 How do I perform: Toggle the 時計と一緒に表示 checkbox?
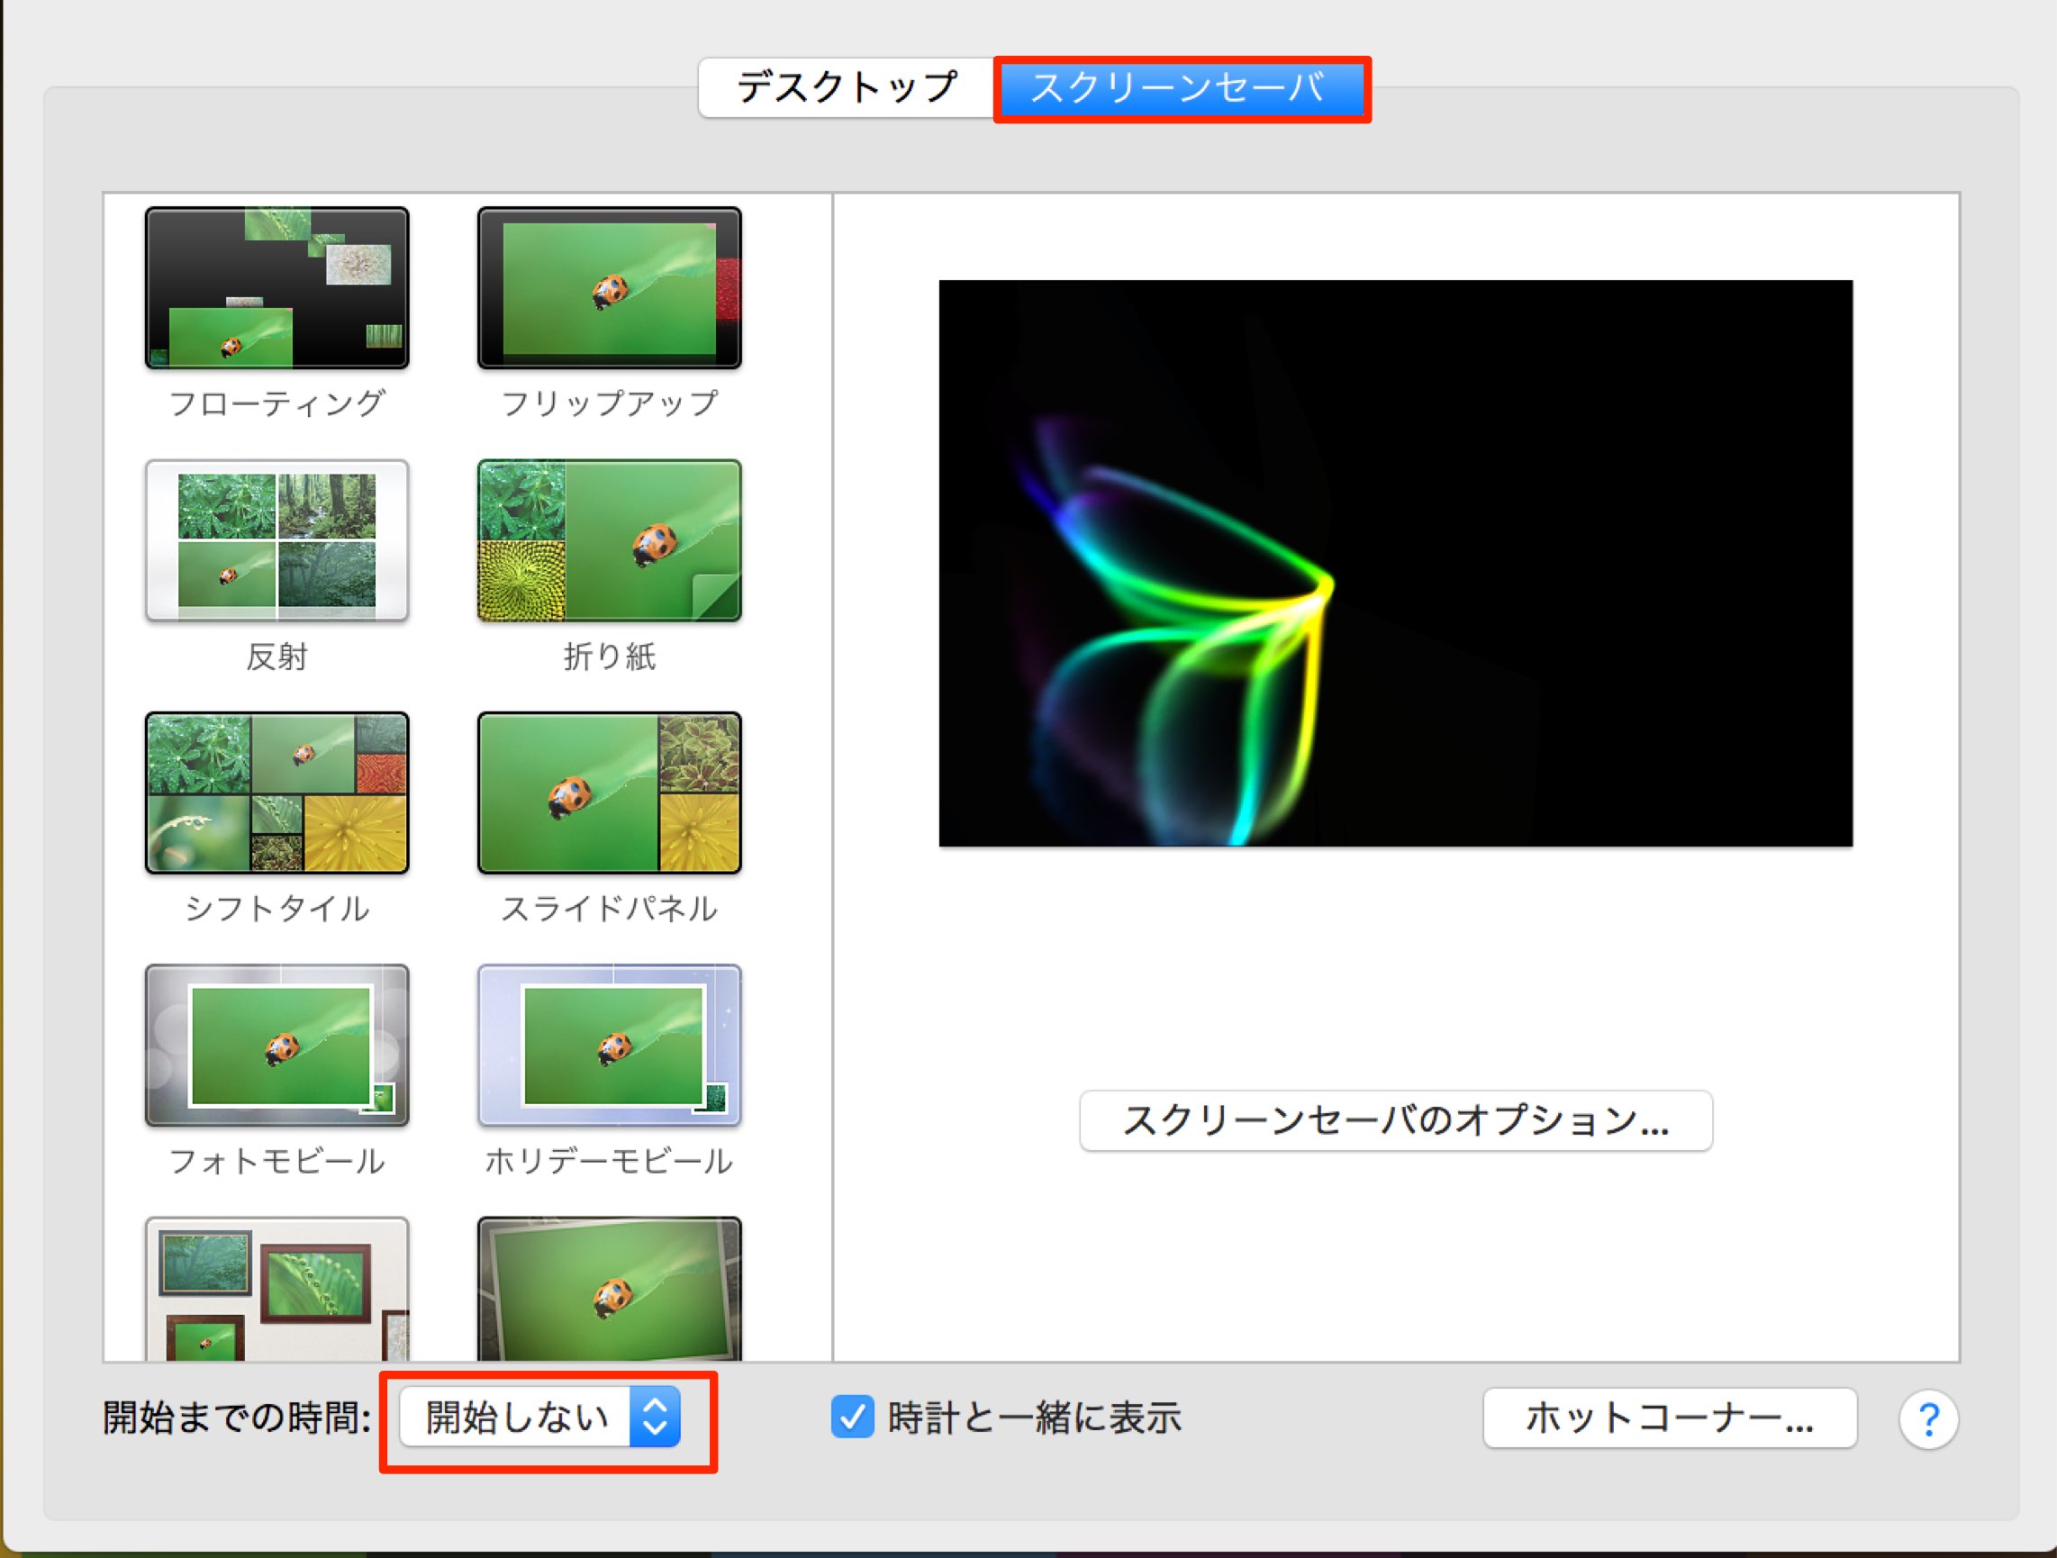pyautogui.click(x=852, y=1417)
